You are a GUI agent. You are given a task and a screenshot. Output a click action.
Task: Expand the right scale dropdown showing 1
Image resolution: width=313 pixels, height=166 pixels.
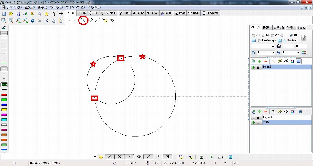(298, 52)
